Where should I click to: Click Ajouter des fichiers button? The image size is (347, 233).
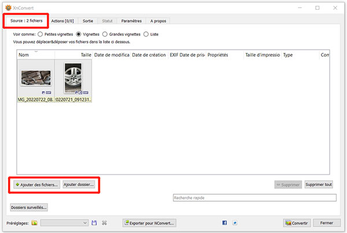(x=37, y=184)
